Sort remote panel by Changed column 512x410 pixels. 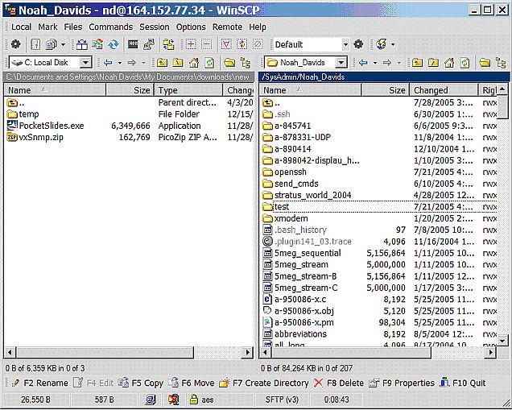pyautogui.click(x=444, y=90)
